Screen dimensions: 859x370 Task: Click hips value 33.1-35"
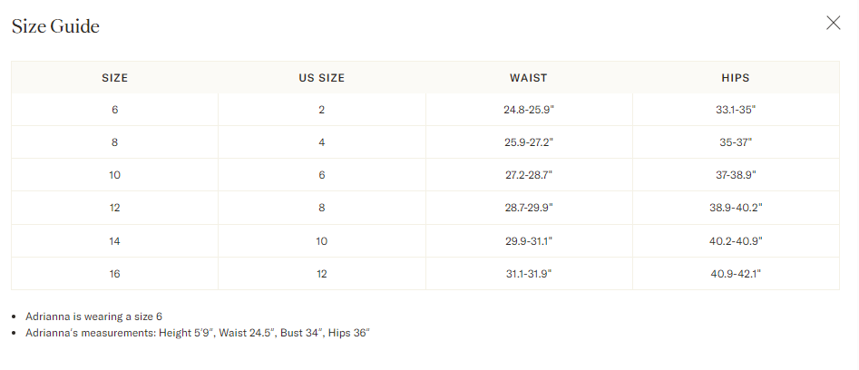(736, 110)
